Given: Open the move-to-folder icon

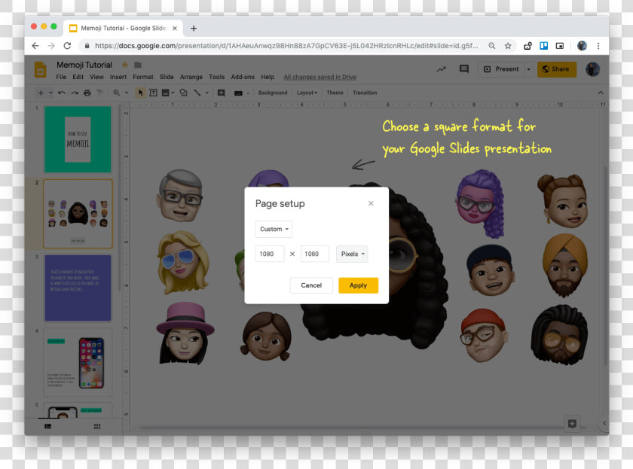Looking at the screenshot, I should pyautogui.click(x=138, y=65).
